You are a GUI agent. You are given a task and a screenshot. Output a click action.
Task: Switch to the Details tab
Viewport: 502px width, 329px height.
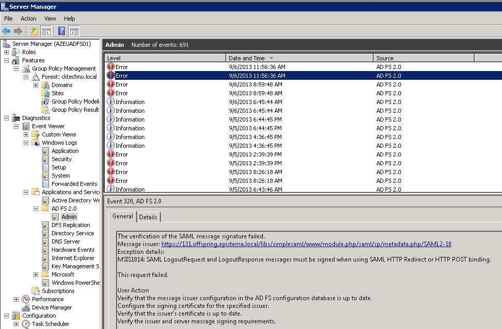point(148,217)
